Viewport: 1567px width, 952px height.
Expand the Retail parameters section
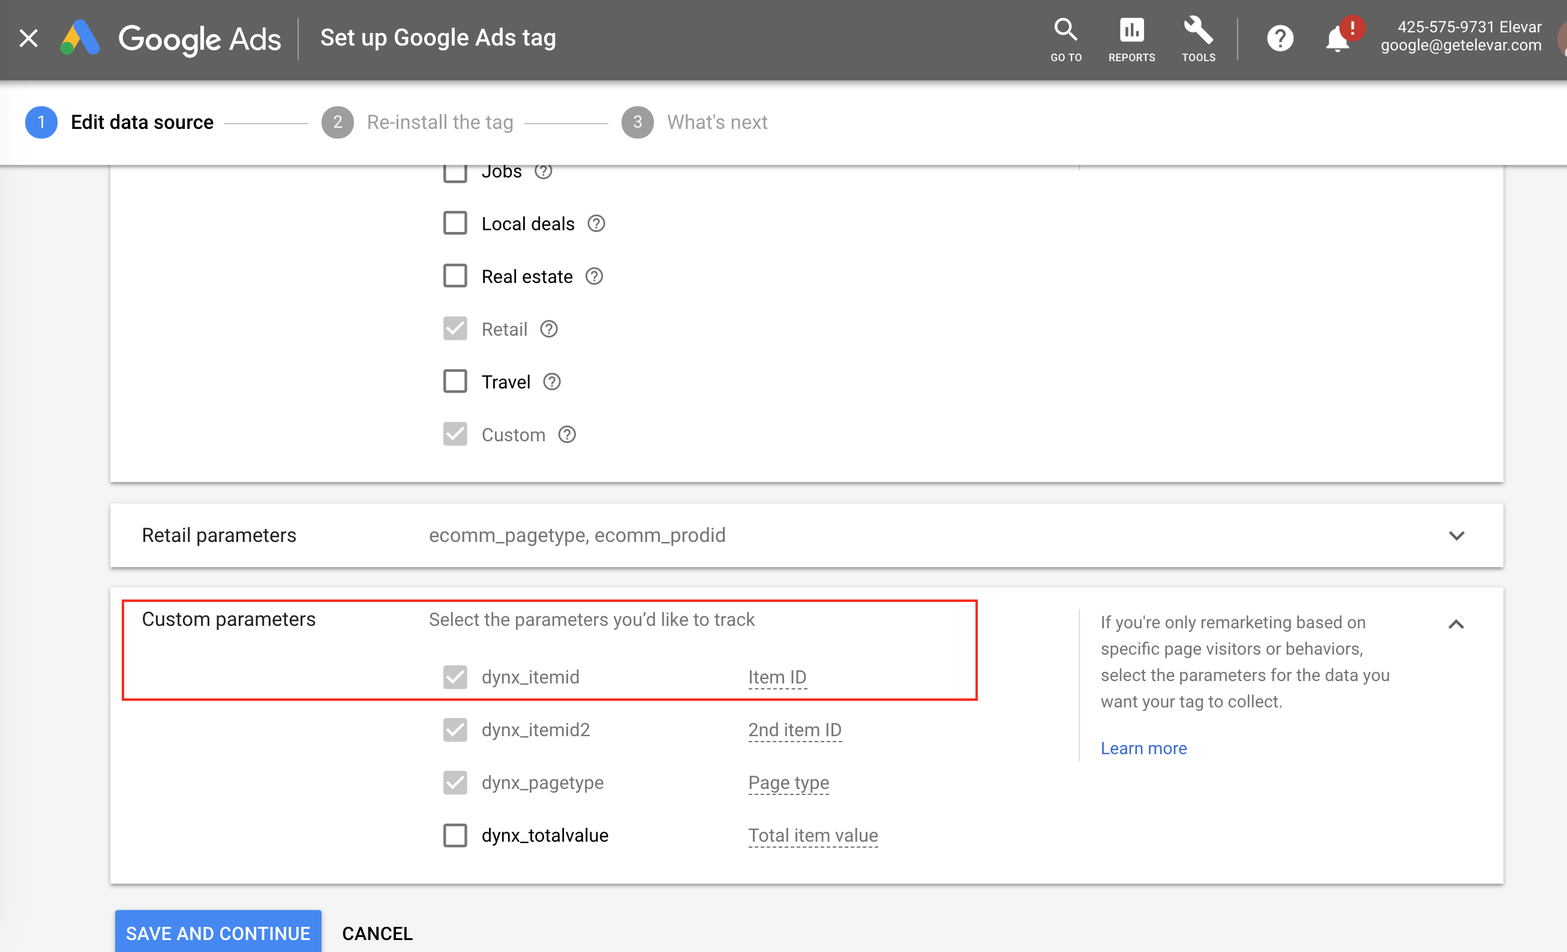tap(1457, 536)
